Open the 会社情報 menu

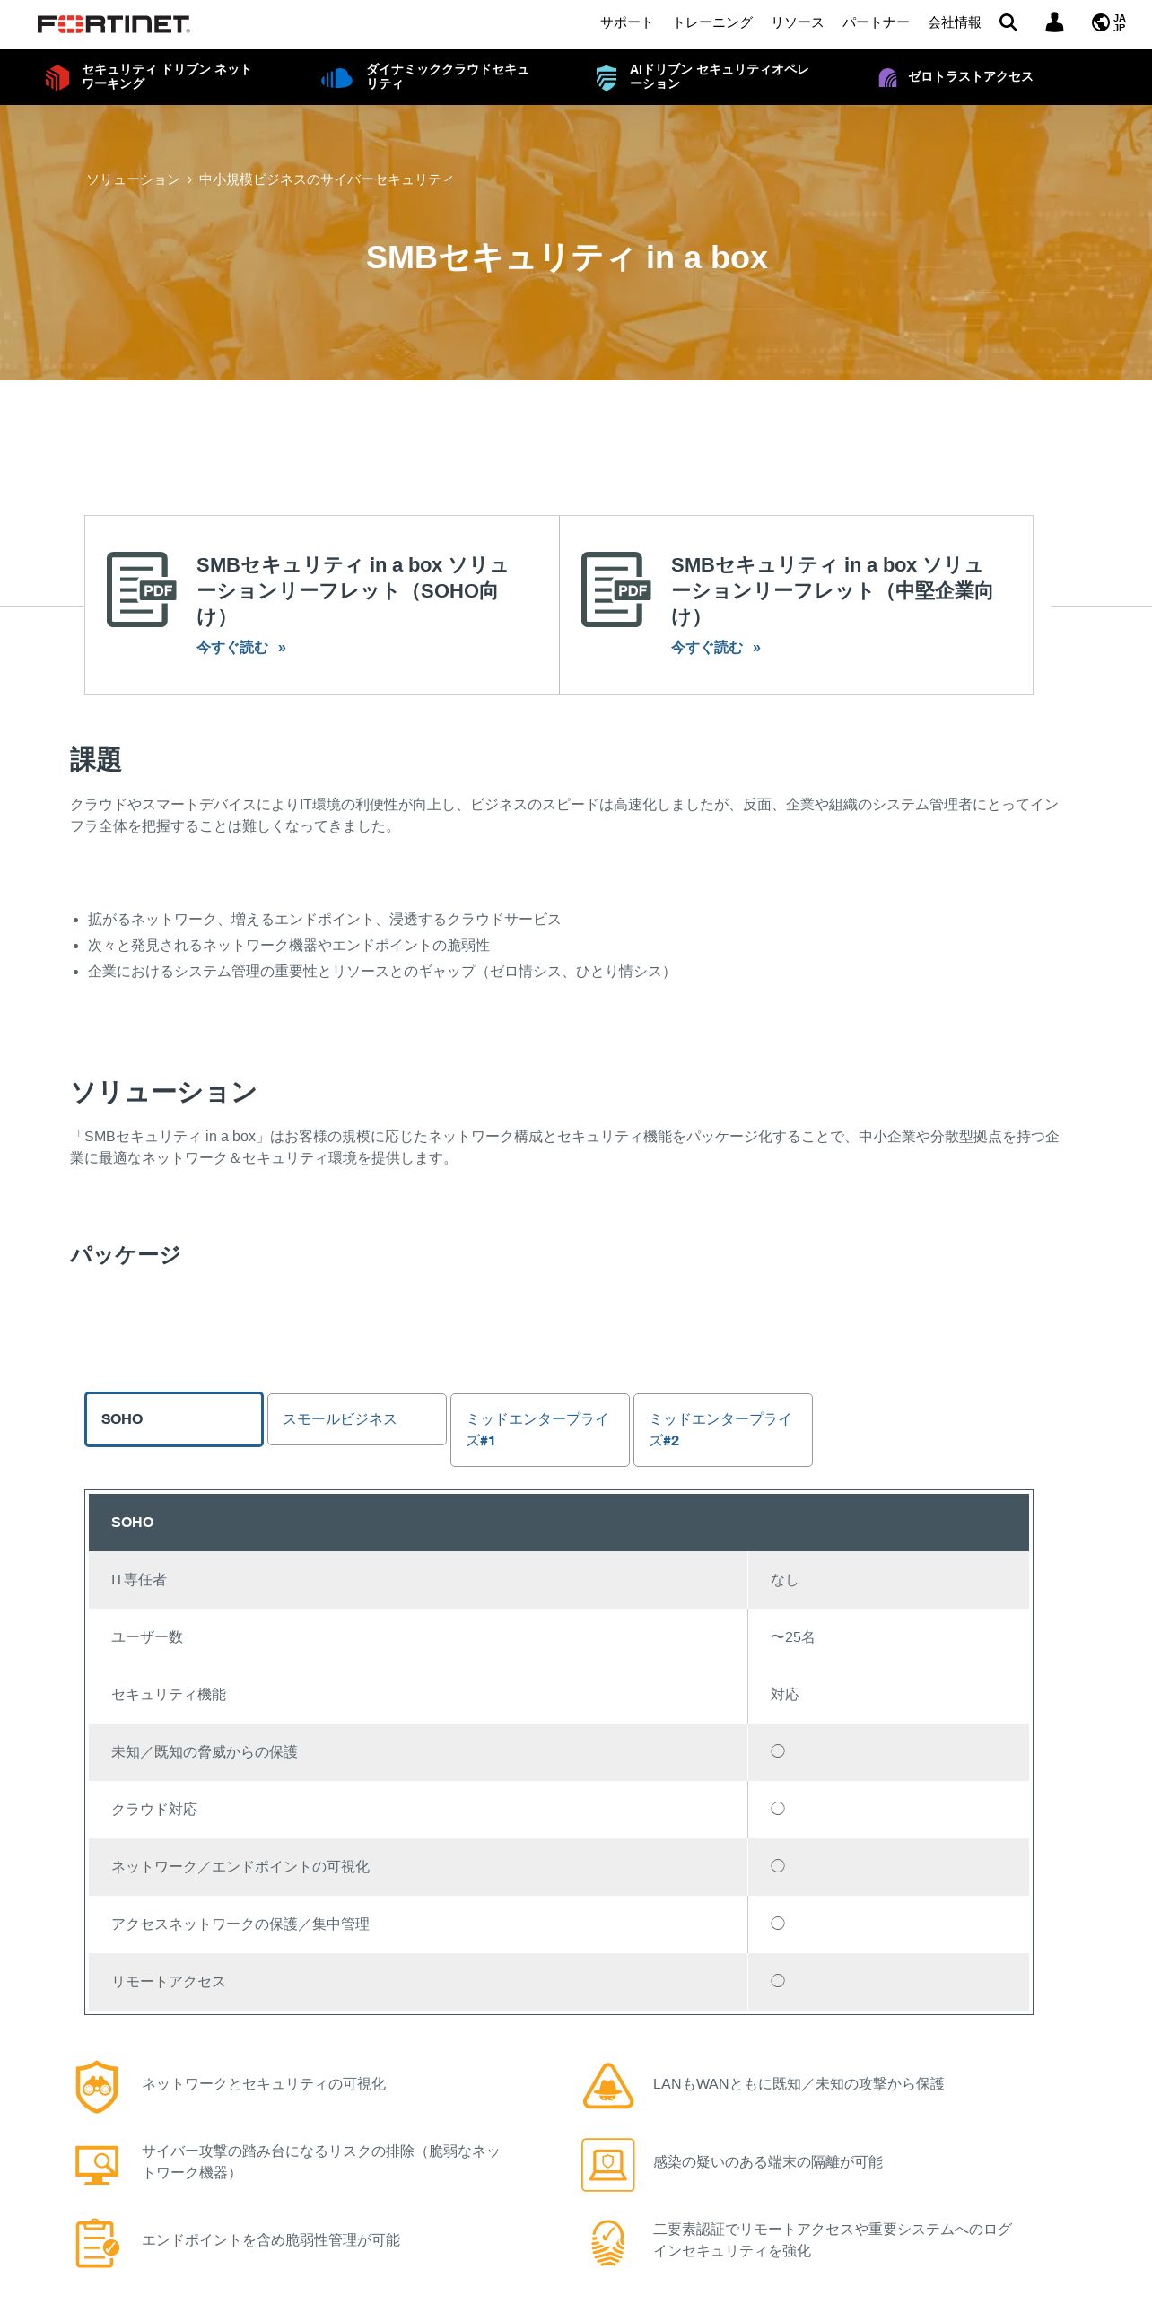pyautogui.click(x=955, y=22)
